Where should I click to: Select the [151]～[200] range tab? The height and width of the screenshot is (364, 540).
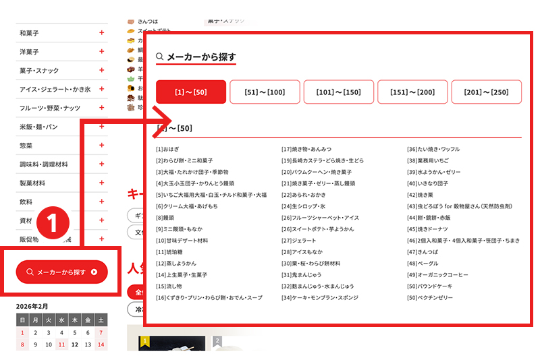(x=412, y=92)
